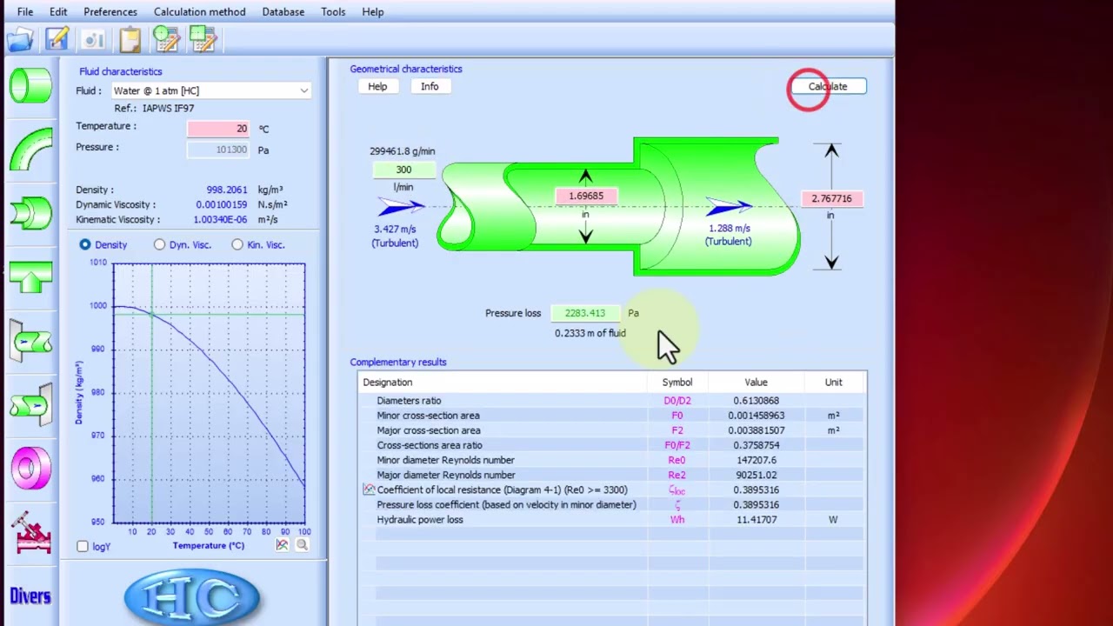Select the pipe bend elbow component

click(x=31, y=149)
